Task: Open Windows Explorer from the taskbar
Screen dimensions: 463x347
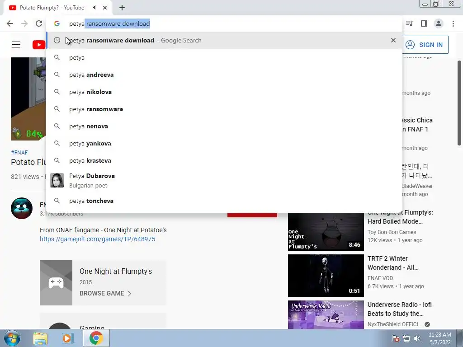Action: click(x=40, y=338)
